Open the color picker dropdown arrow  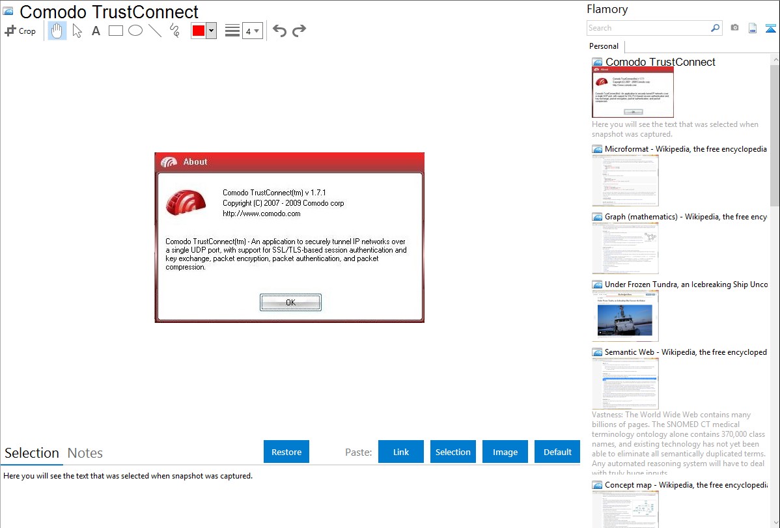point(212,31)
